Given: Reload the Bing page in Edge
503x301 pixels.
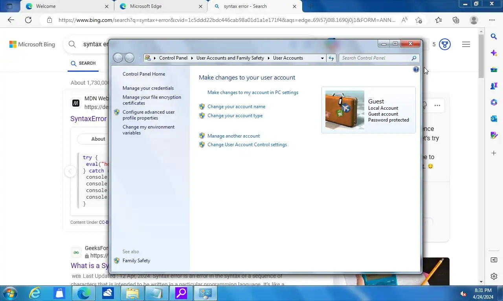Looking at the screenshot, I should [x=28, y=20].
